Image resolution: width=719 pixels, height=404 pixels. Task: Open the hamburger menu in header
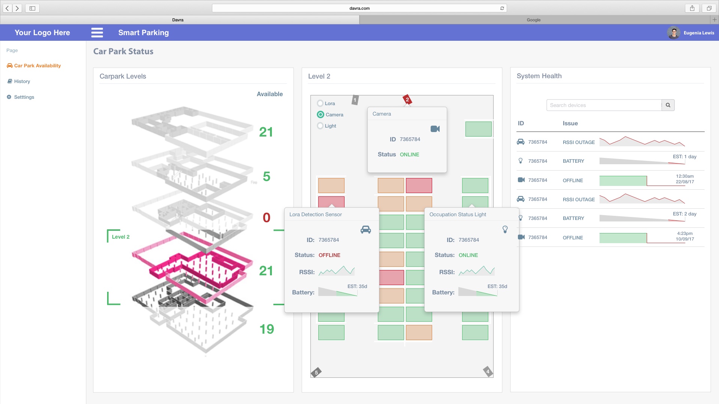[x=97, y=33]
